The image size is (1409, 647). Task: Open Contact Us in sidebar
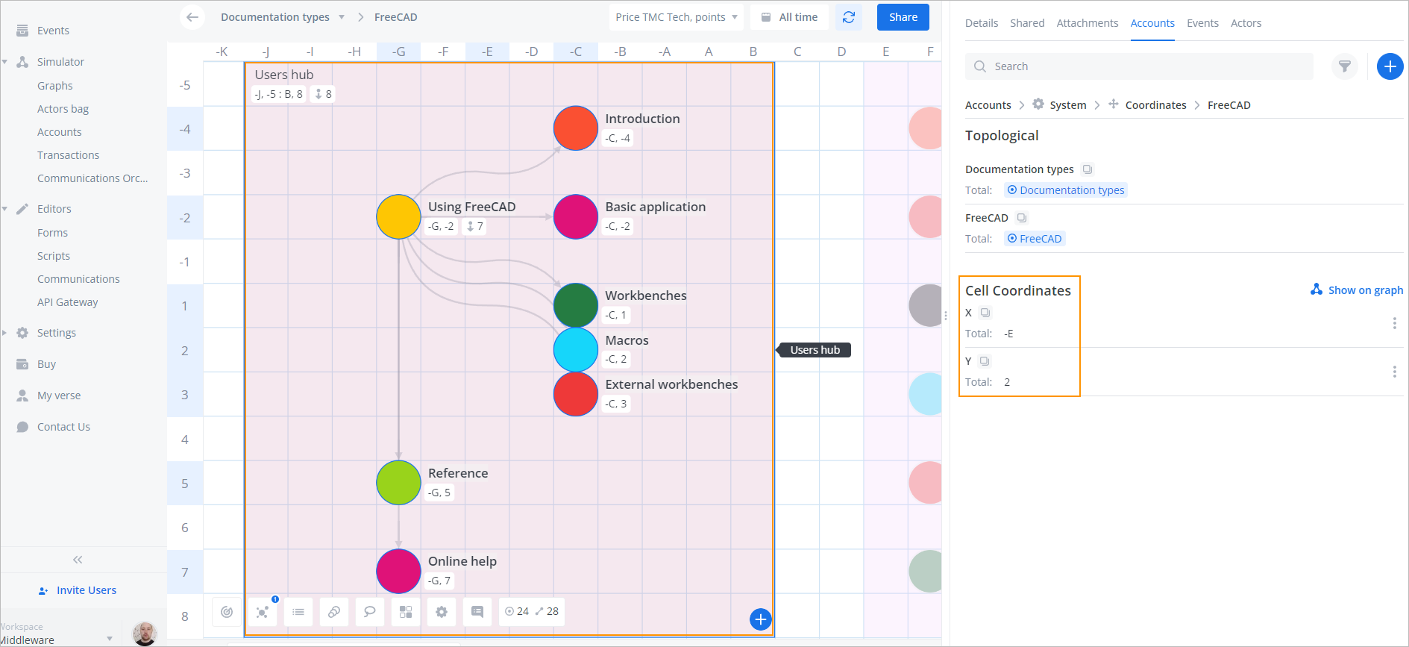pyautogui.click(x=63, y=427)
